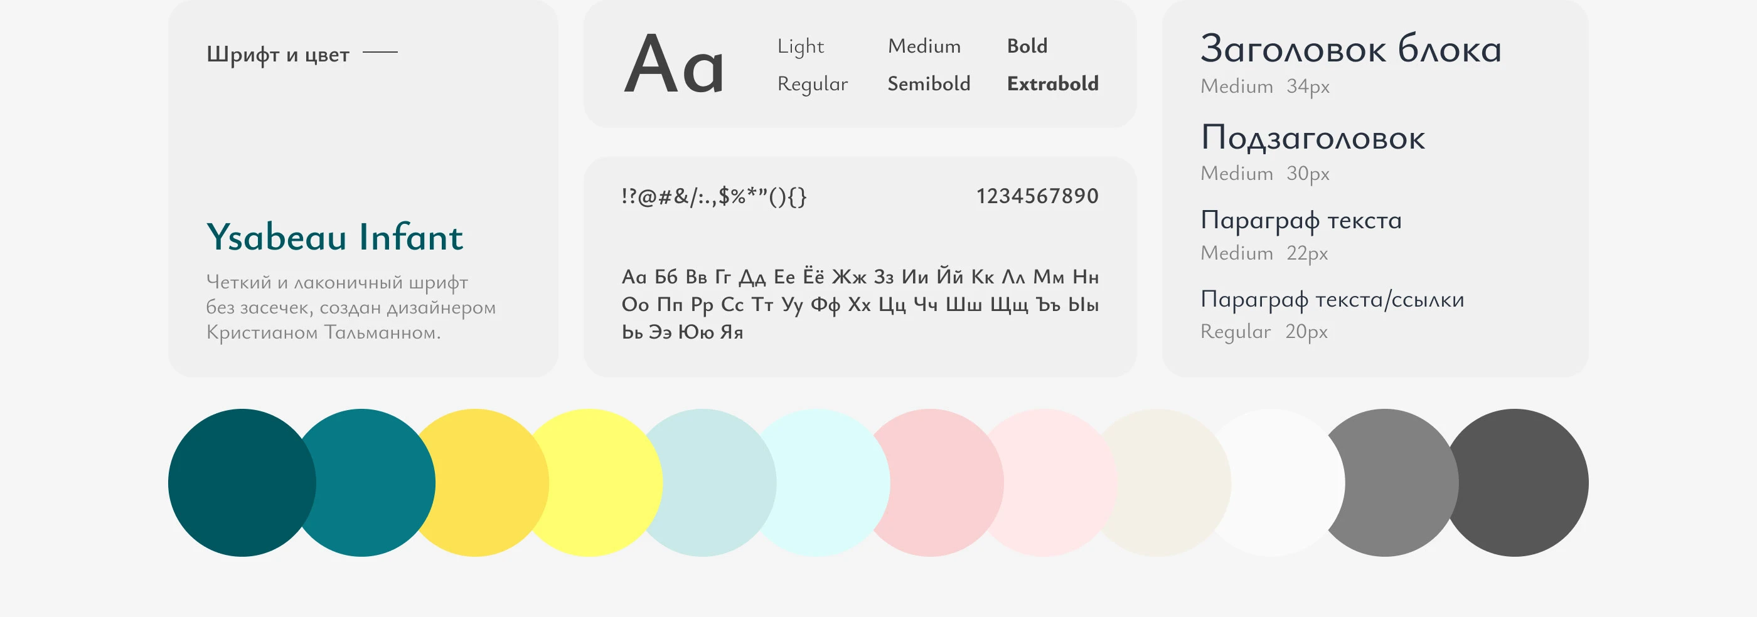1757x617 pixels.
Task: Click the Medium weight label beside Light
Action: click(924, 46)
